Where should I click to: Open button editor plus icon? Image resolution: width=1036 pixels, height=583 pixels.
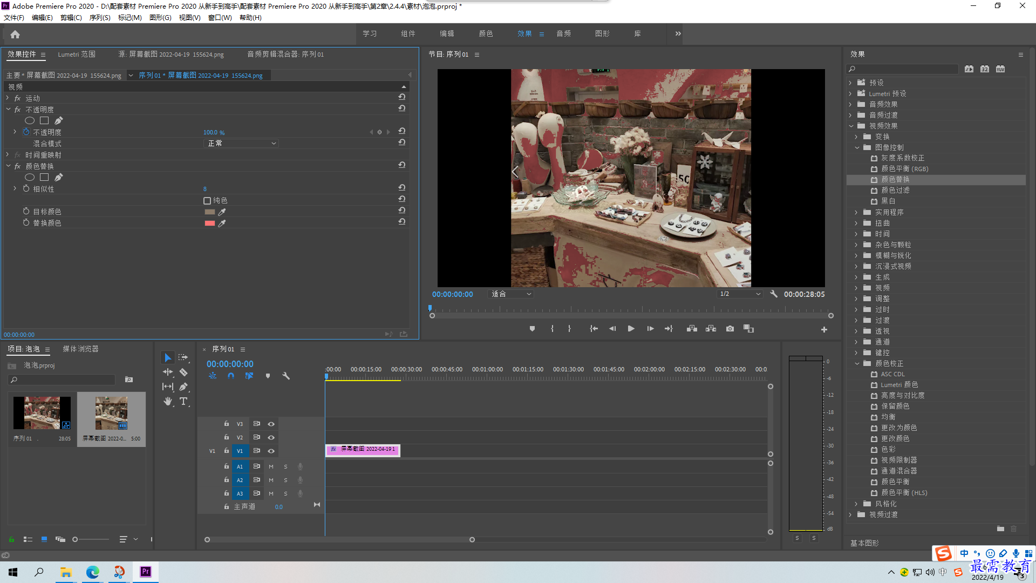[x=824, y=329]
